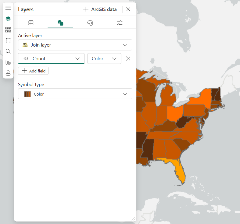
Task: Click the user profile icon in sidebar
Action: pos(8,73)
